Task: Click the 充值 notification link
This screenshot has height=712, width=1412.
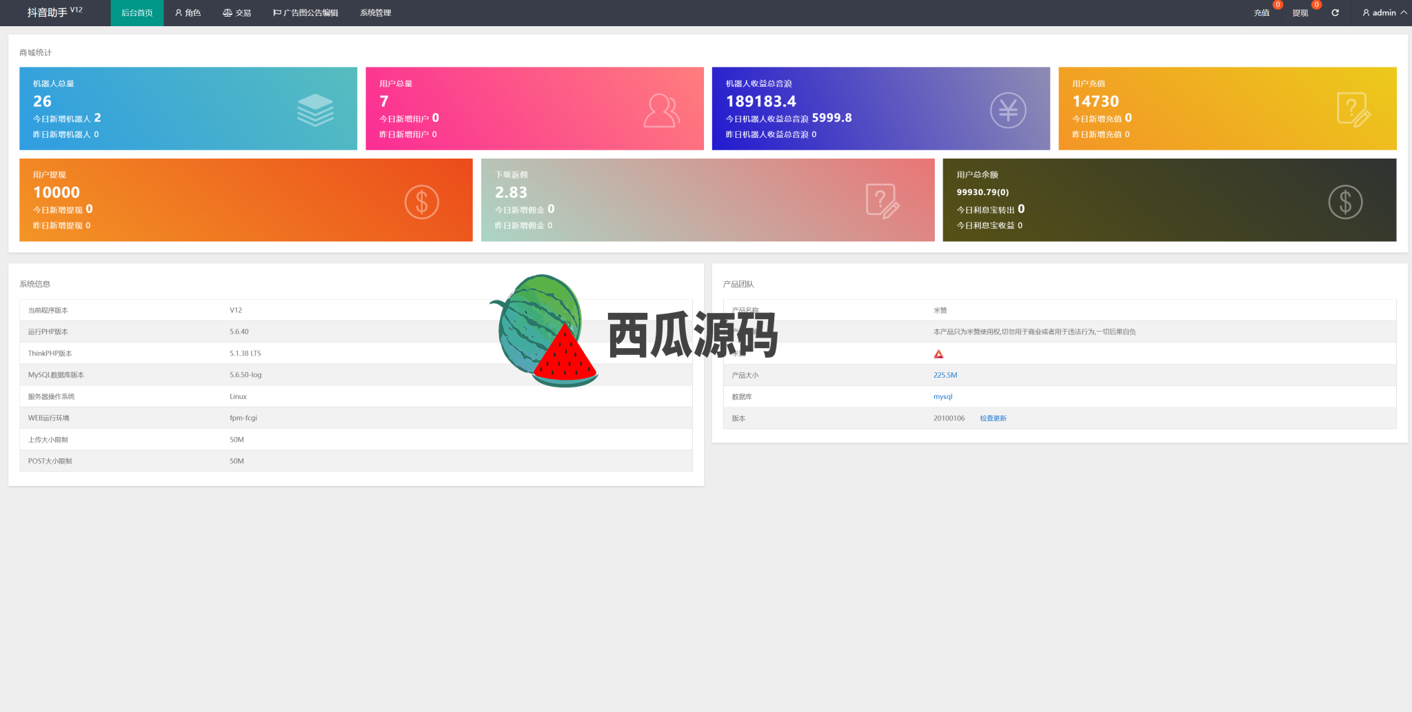Action: (x=1262, y=13)
